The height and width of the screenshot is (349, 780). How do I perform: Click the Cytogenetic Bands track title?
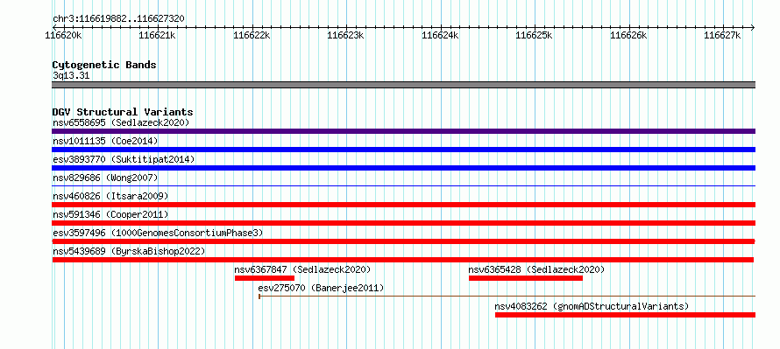tap(104, 65)
